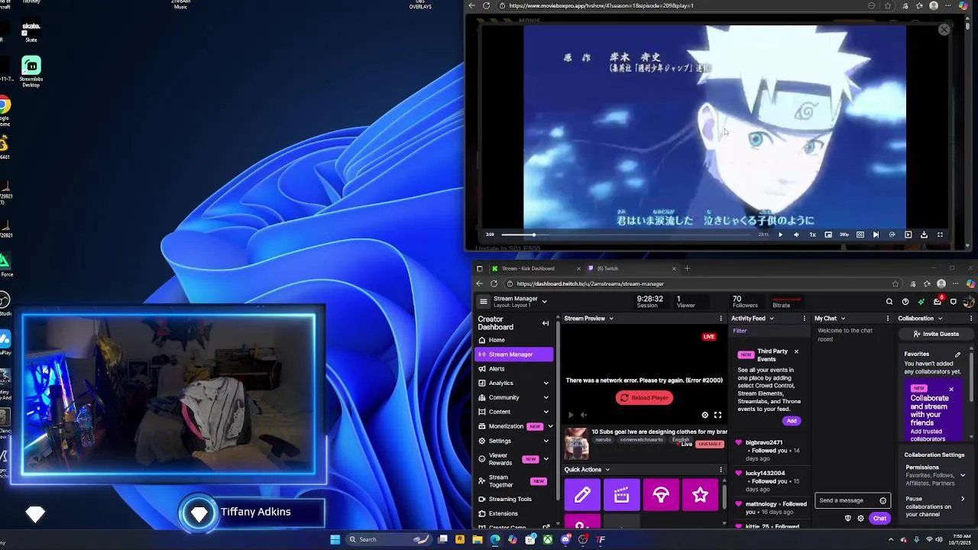Open a new browser tab
Image resolution: width=978 pixels, height=550 pixels.
[x=687, y=268]
